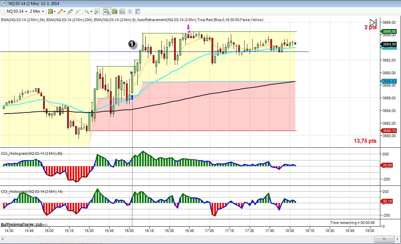Open the indicators chart icon

(122, 11)
